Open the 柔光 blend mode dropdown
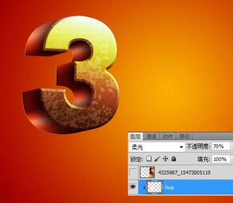This screenshot has width=233, height=203. (x=157, y=147)
